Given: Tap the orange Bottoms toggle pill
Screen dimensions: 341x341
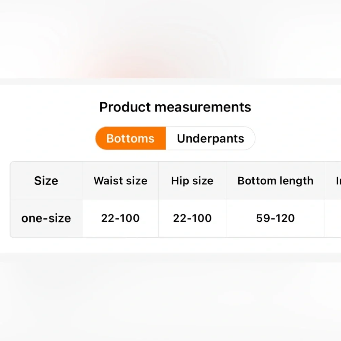Looking at the screenshot, I should [131, 138].
